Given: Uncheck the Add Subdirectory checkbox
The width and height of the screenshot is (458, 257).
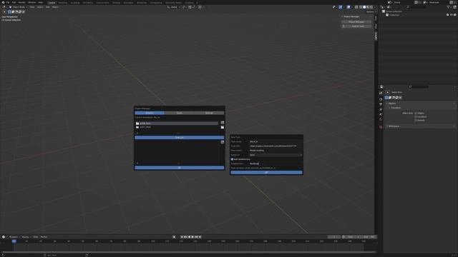Looking at the screenshot, I should [x=232, y=159].
